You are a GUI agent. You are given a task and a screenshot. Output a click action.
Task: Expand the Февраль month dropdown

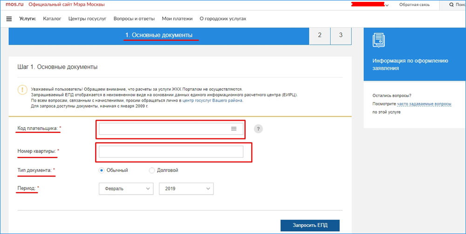[126, 188]
